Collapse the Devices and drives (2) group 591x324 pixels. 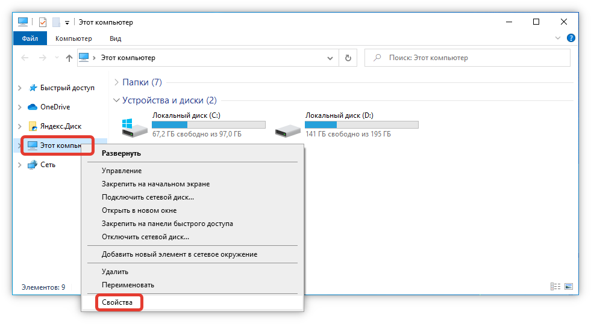click(x=116, y=100)
